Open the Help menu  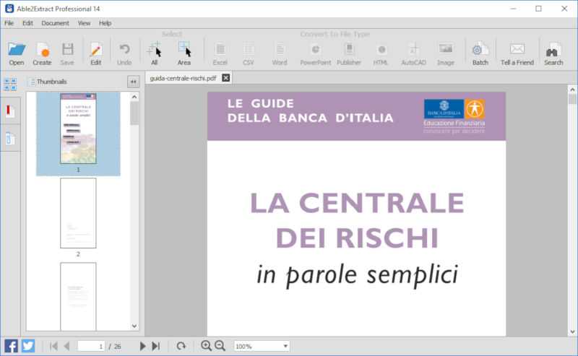pyautogui.click(x=105, y=23)
